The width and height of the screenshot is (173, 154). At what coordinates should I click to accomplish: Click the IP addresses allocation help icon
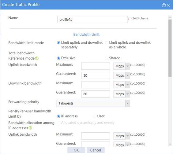pos(30,128)
